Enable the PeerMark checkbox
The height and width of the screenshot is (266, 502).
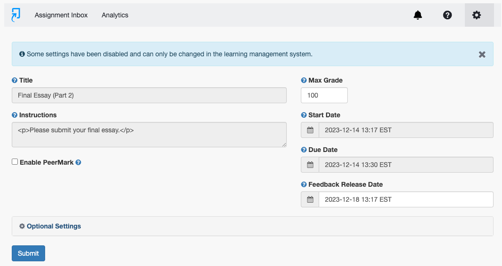15,162
